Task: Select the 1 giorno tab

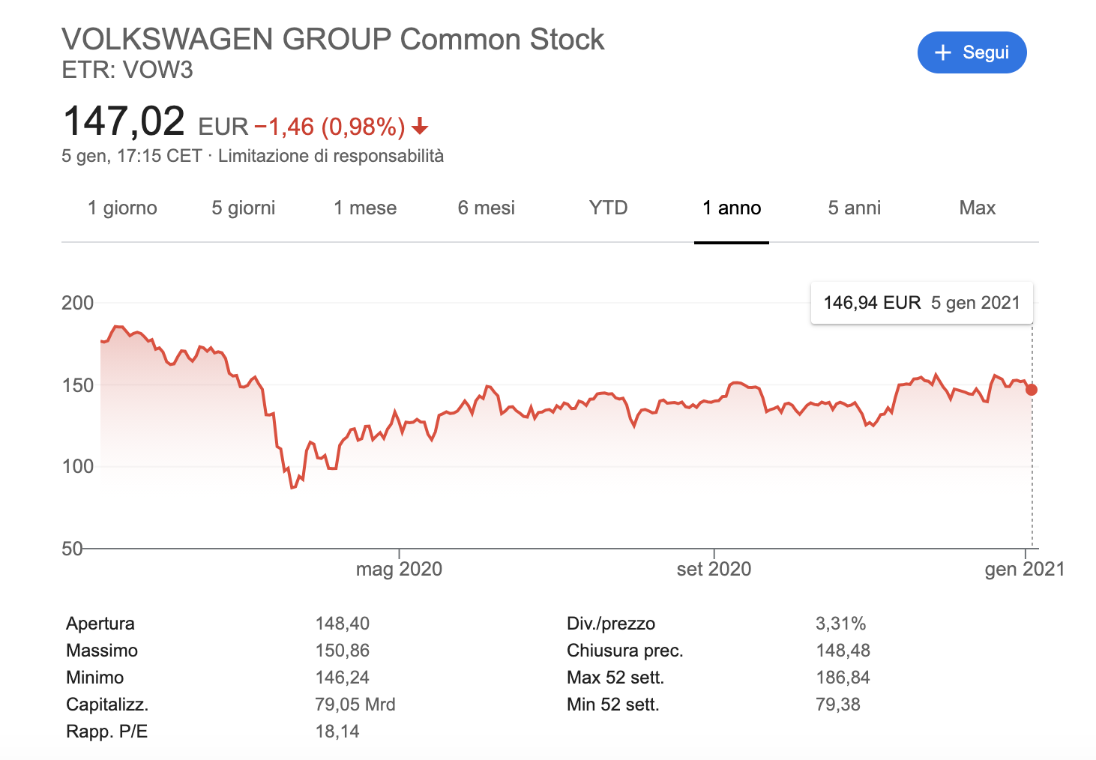Action: (122, 208)
